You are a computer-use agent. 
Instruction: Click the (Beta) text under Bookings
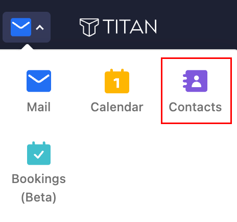pyautogui.click(x=39, y=197)
